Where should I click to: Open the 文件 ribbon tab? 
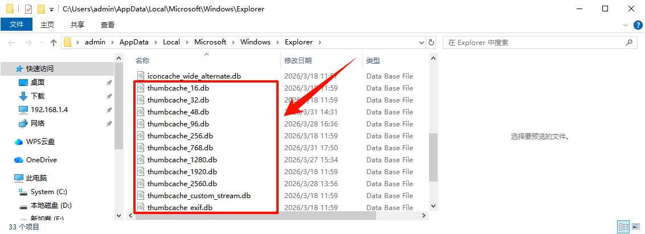pos(17,24)
